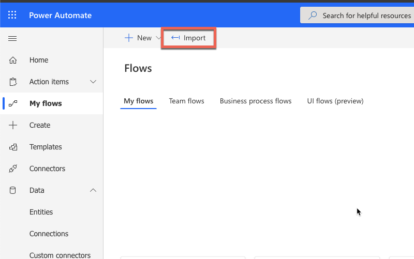Select the My flows tab
This screenshot has height=259, width=414.
(x=138, y=101)
